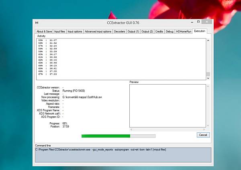Click the Progress value '68%'
Viewport: 241px width, 170px height.
pos(65,123)
